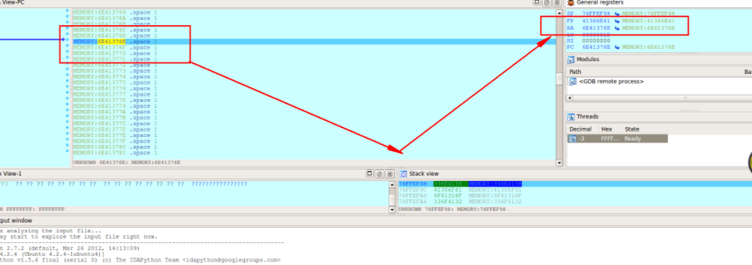Select the highlighted MEMORY:6E41376E line
The width and height of the screenshot is (752, 265).
pyautogui.click(x=314, y=42)
